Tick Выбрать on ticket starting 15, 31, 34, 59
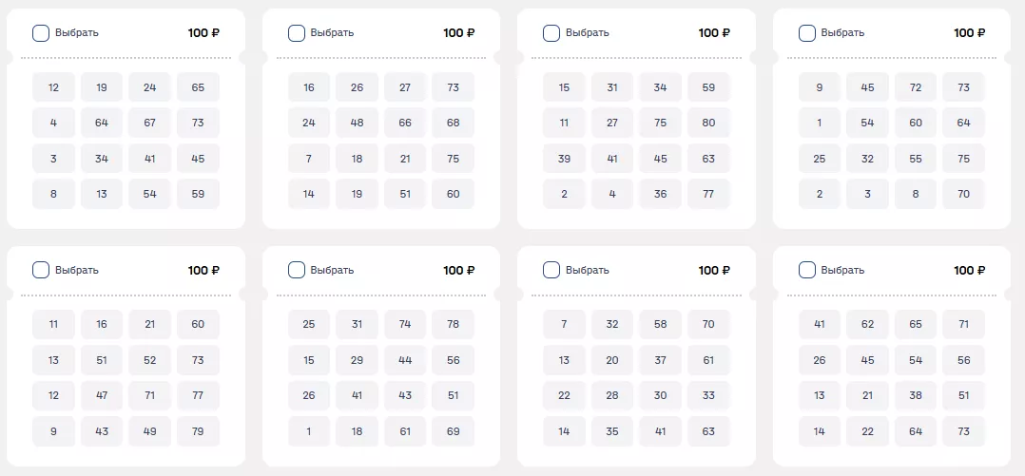This screenshot has width=1025, height=476. coord(551,33)
